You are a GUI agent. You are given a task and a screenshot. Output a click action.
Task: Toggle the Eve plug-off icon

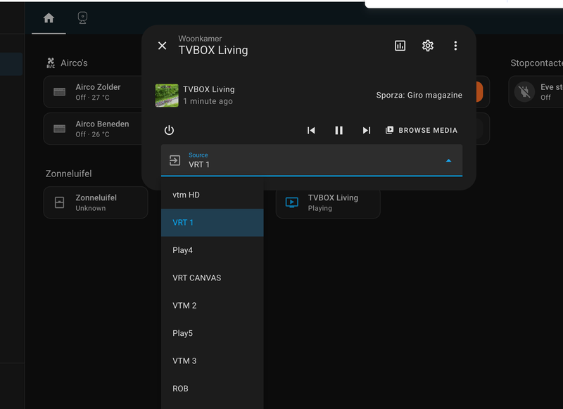click(x=524, y=92)
